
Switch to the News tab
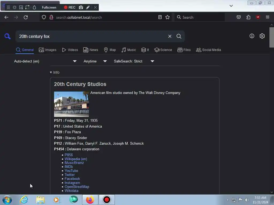[x=91, y=50]
